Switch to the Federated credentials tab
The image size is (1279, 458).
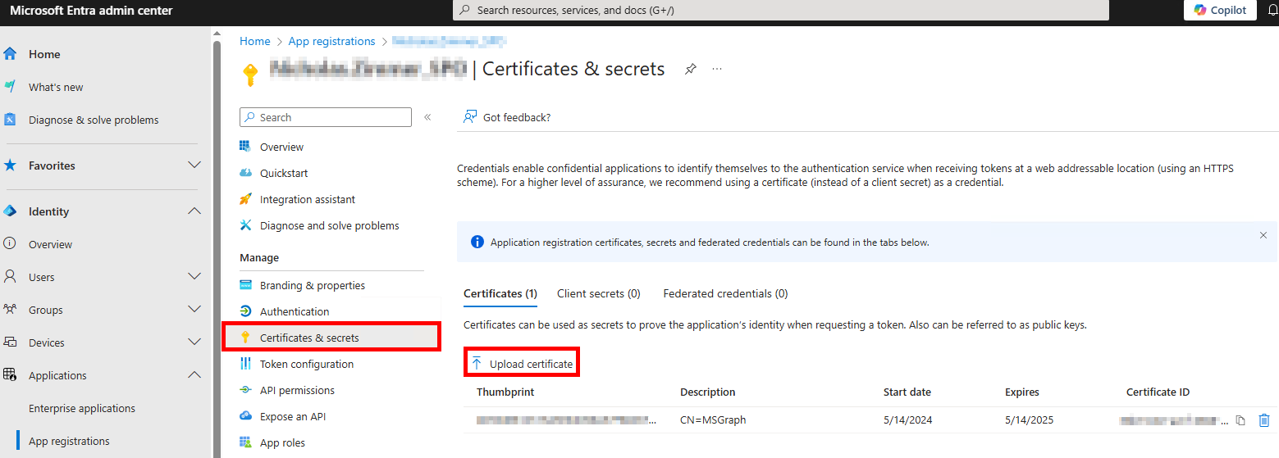725,293
